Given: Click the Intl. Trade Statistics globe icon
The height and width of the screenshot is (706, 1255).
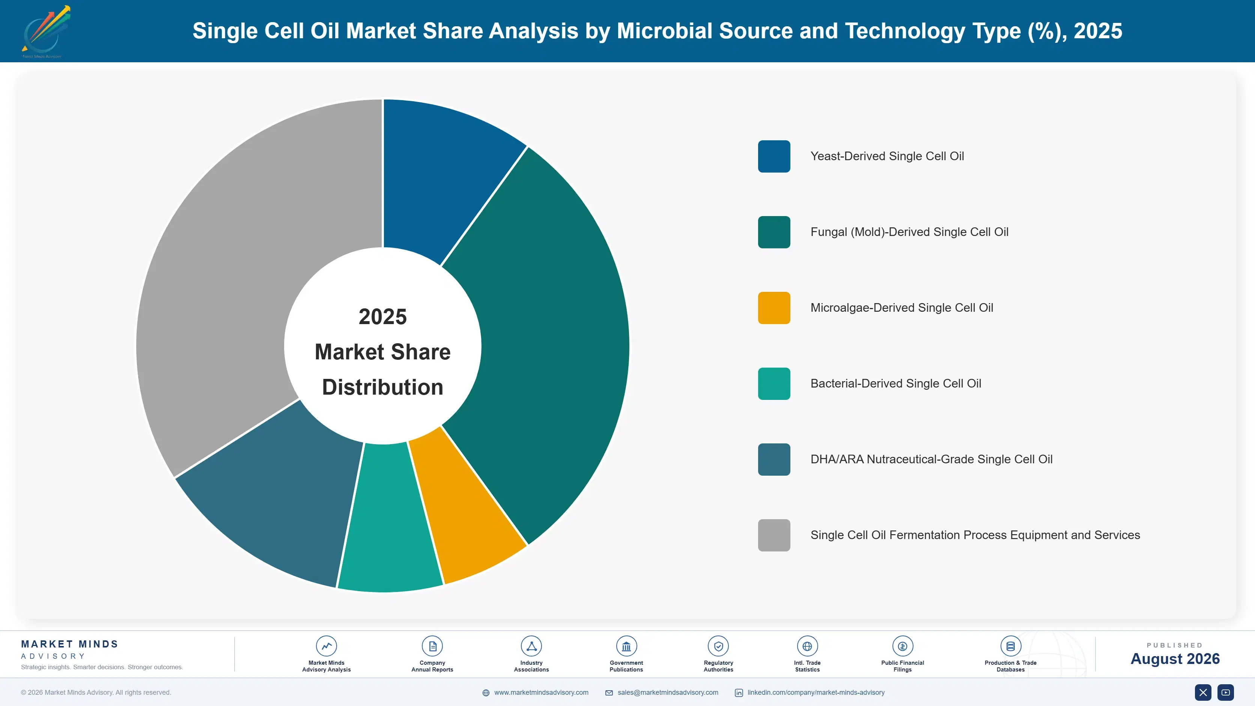Looking at the screenshot, I should (x=807, y=646).
